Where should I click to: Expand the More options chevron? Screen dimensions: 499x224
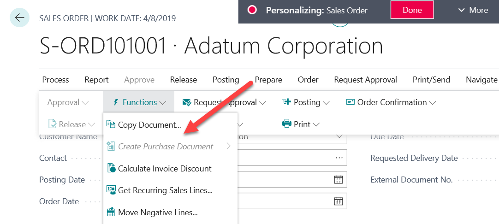click(462, 10)
